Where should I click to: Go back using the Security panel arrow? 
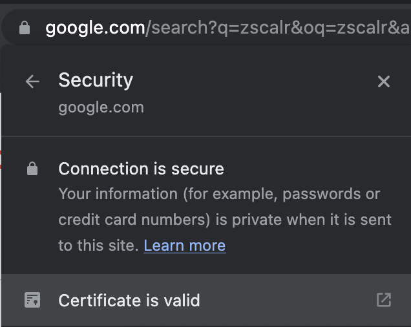point(32,81)
